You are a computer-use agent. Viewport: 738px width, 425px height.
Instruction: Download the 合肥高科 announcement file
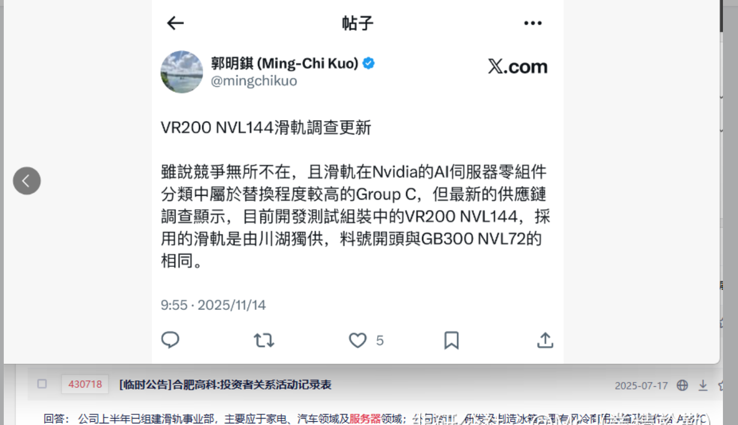pos(703,385)
